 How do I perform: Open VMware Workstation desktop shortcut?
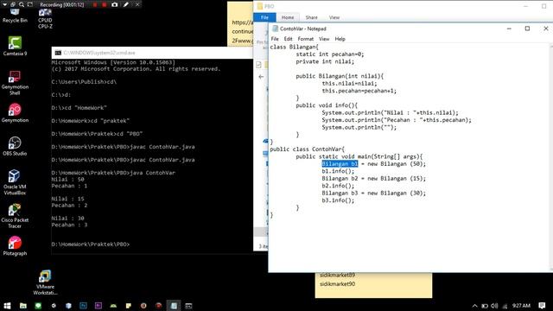[x=45, y=282]
